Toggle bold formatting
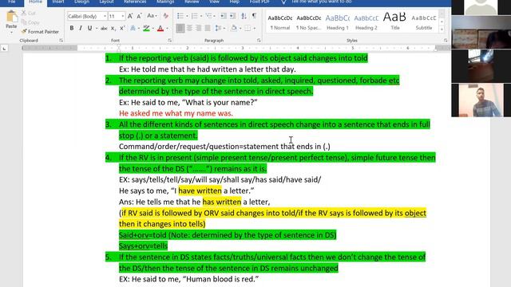Image resolution: width=511 pixels, height=287 pixels. click(72, 29)
